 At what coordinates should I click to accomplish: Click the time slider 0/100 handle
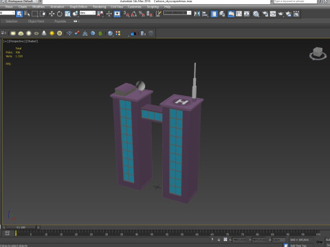point(21,227)
